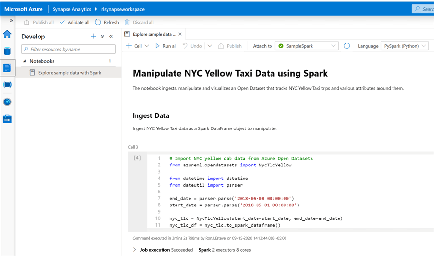Open the Monitor hub gauge icon
This screenshot has height=256, width=434.
7,102
